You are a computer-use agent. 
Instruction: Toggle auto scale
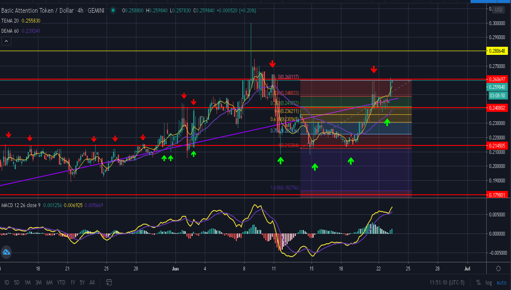click(x=501, y=282)
